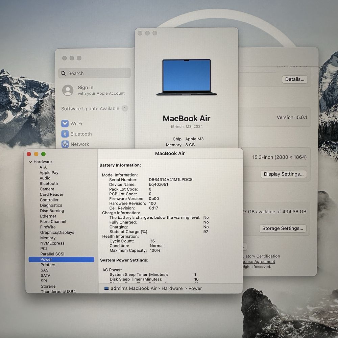
Task: Select Bluetooth in System Information Hardware list
Action: click(49, 184)
